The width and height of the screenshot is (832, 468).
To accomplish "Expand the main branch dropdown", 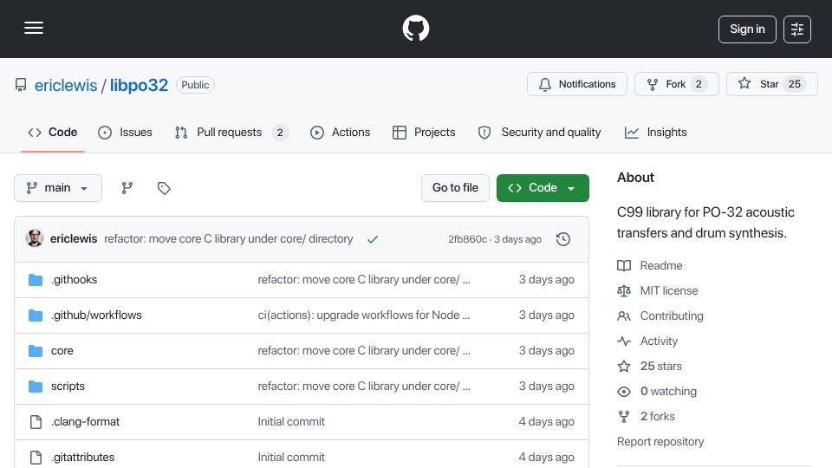I will tap(58, 188).
